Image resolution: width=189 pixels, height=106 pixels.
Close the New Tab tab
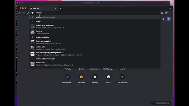(56, 9)
